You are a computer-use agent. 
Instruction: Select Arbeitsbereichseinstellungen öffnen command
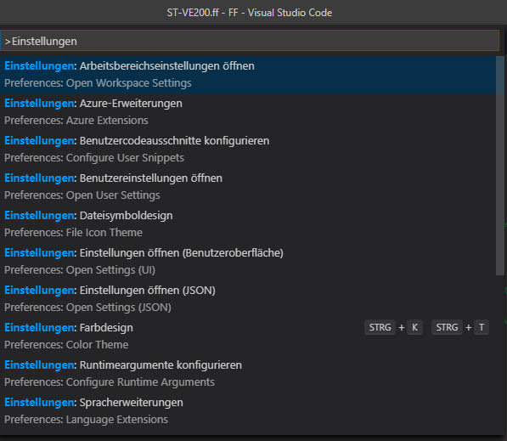pyautogui.click(x=248, y=75)
